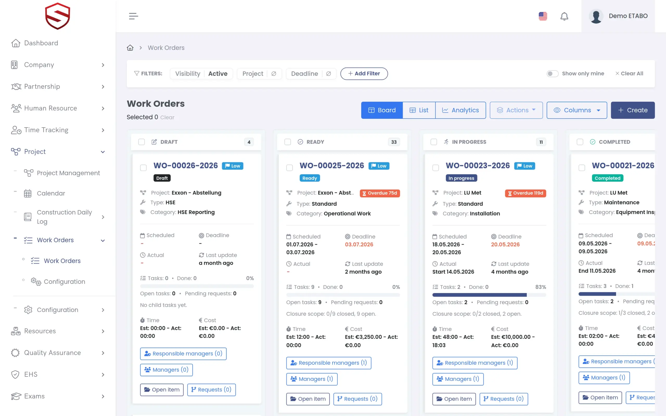Click the red shield app logo
The height and width of the screenshot is (416, 666).
click(x=57, y=16)
